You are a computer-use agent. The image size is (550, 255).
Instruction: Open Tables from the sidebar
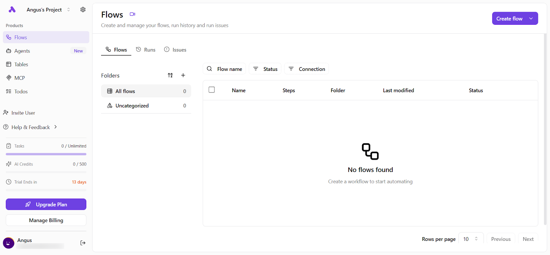coord(21,64)
